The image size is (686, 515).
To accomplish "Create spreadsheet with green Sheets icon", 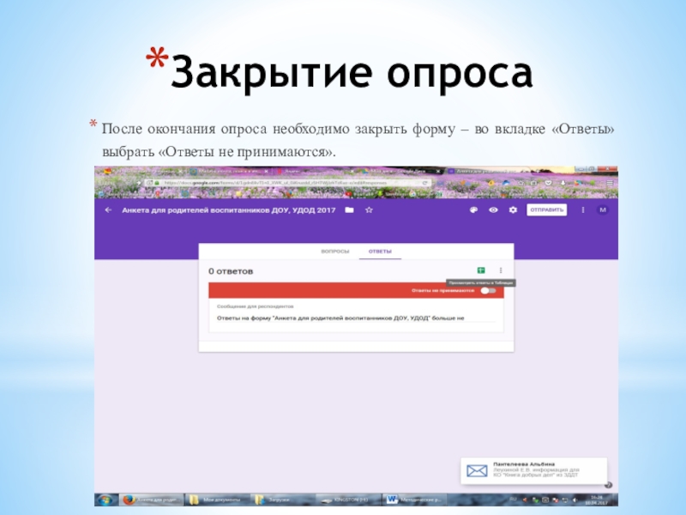I will (481, 270).
